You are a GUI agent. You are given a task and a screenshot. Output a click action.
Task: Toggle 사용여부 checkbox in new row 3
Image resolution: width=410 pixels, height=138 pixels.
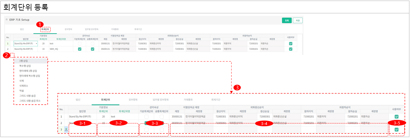tap(396, 130)
